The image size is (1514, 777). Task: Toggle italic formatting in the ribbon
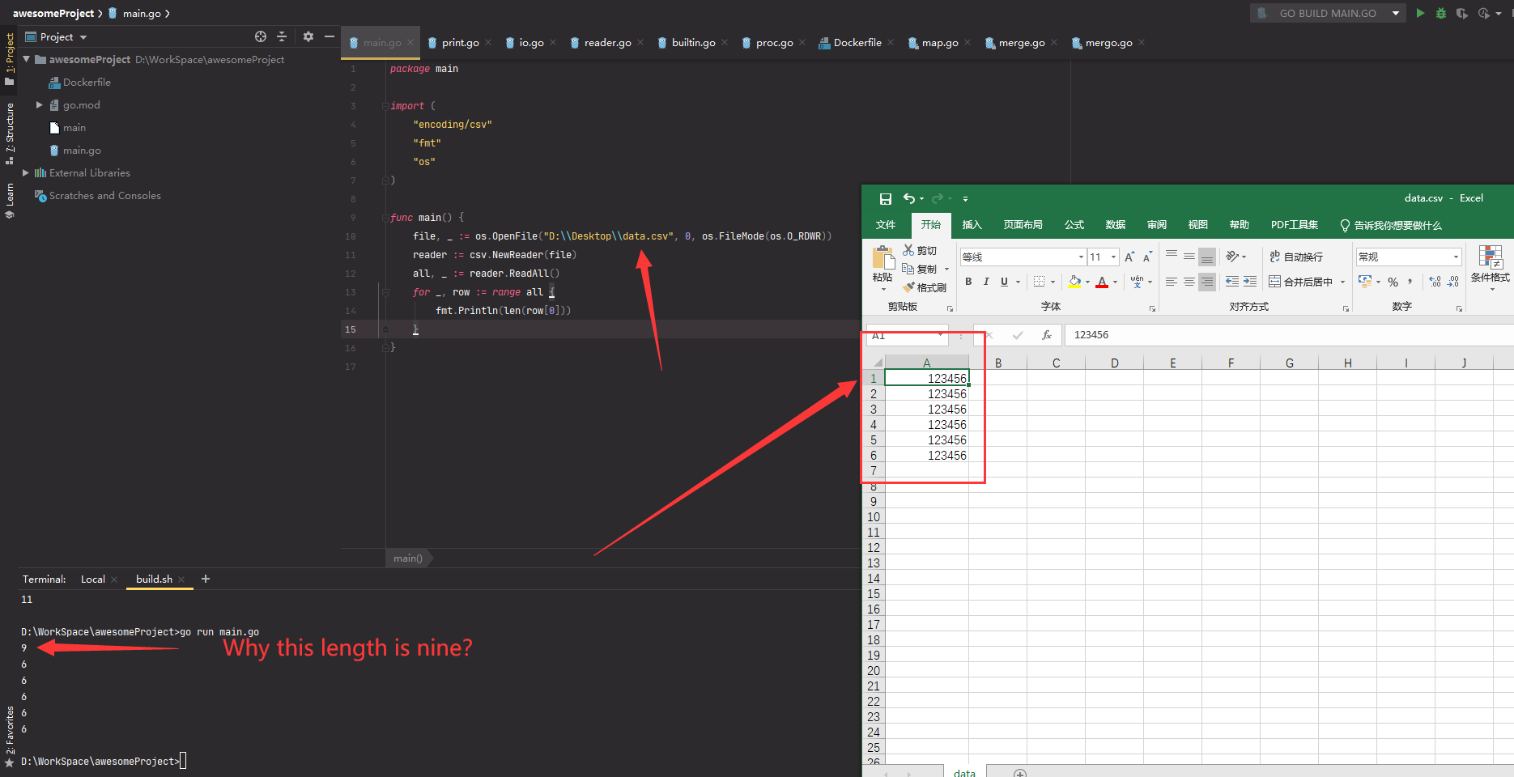coord(985,282)
